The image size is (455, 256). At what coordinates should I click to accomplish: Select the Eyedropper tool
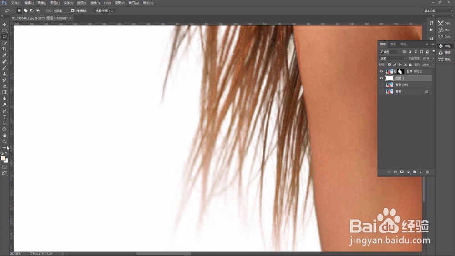pos(5,55)
